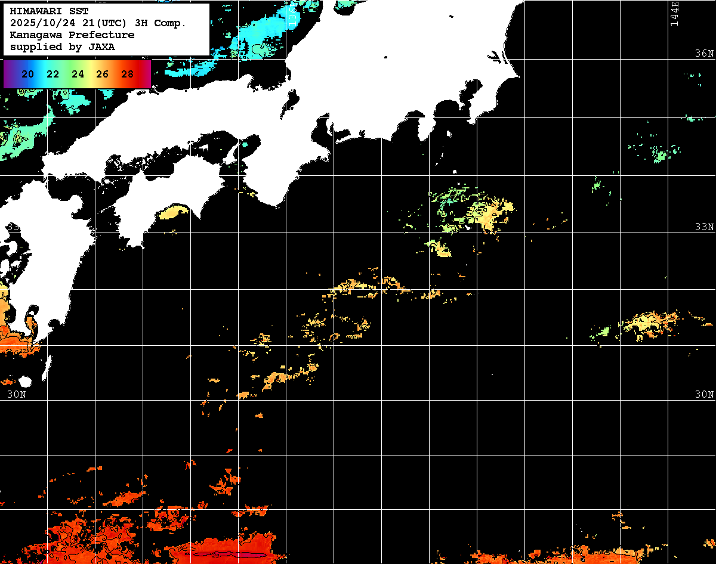This screenshot has height=564, width=716.
Task: Click the 24 value on the color legend
Action: click(x=78, y=75)
